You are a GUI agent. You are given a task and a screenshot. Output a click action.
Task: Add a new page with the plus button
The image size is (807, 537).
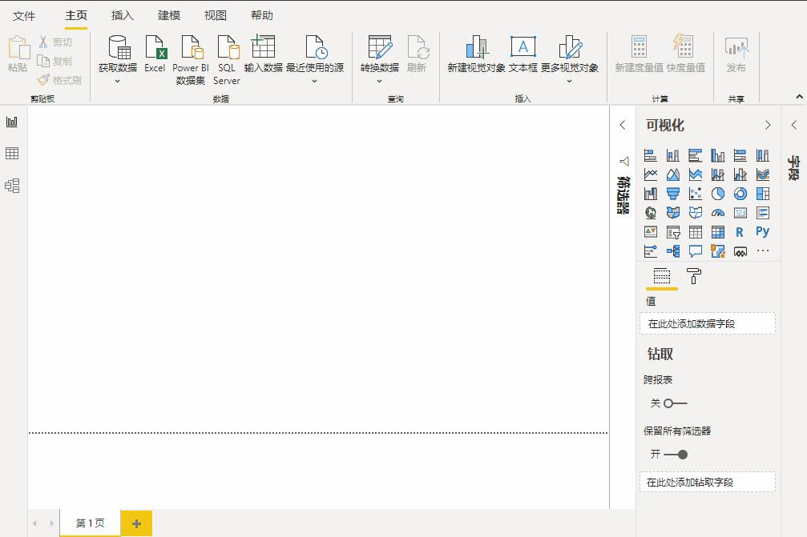click(135, 523)
